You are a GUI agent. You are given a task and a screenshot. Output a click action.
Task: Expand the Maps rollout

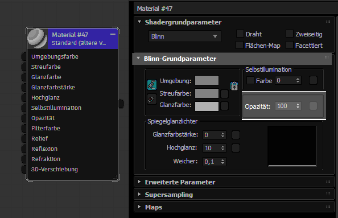tap(139, 207)
